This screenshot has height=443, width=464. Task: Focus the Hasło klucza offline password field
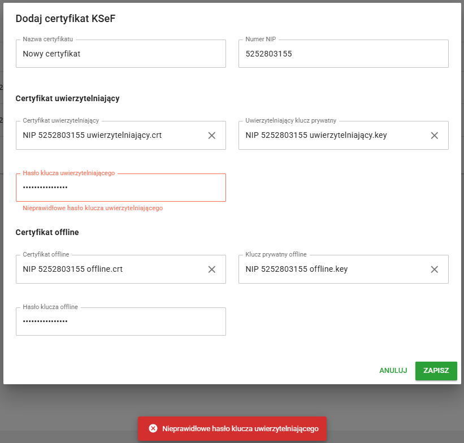(x=120, y=322)
